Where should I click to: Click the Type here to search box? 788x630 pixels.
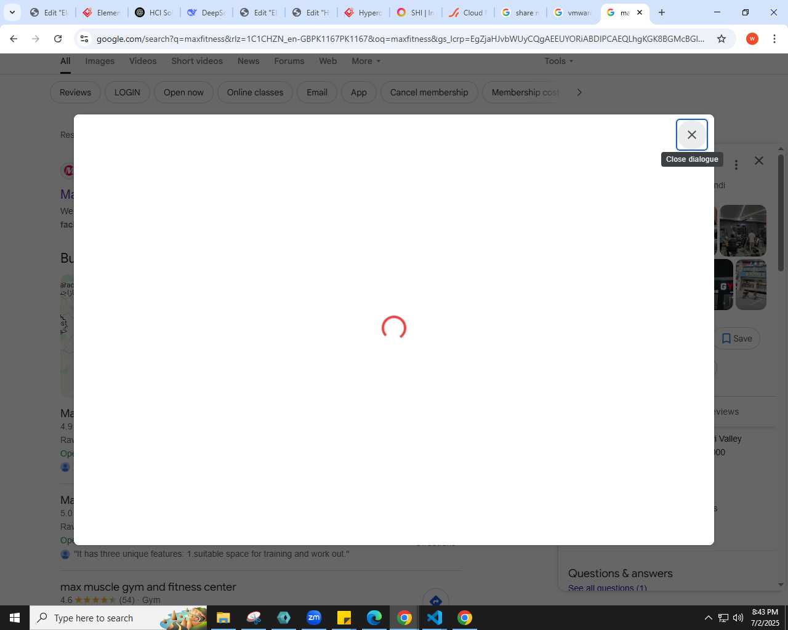coord(119,618)
